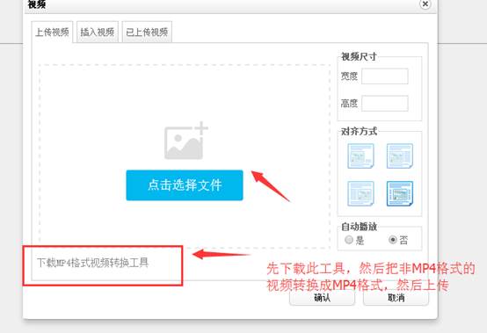
Task: Open the 插入视频 tab
Action: coord(98,32)
